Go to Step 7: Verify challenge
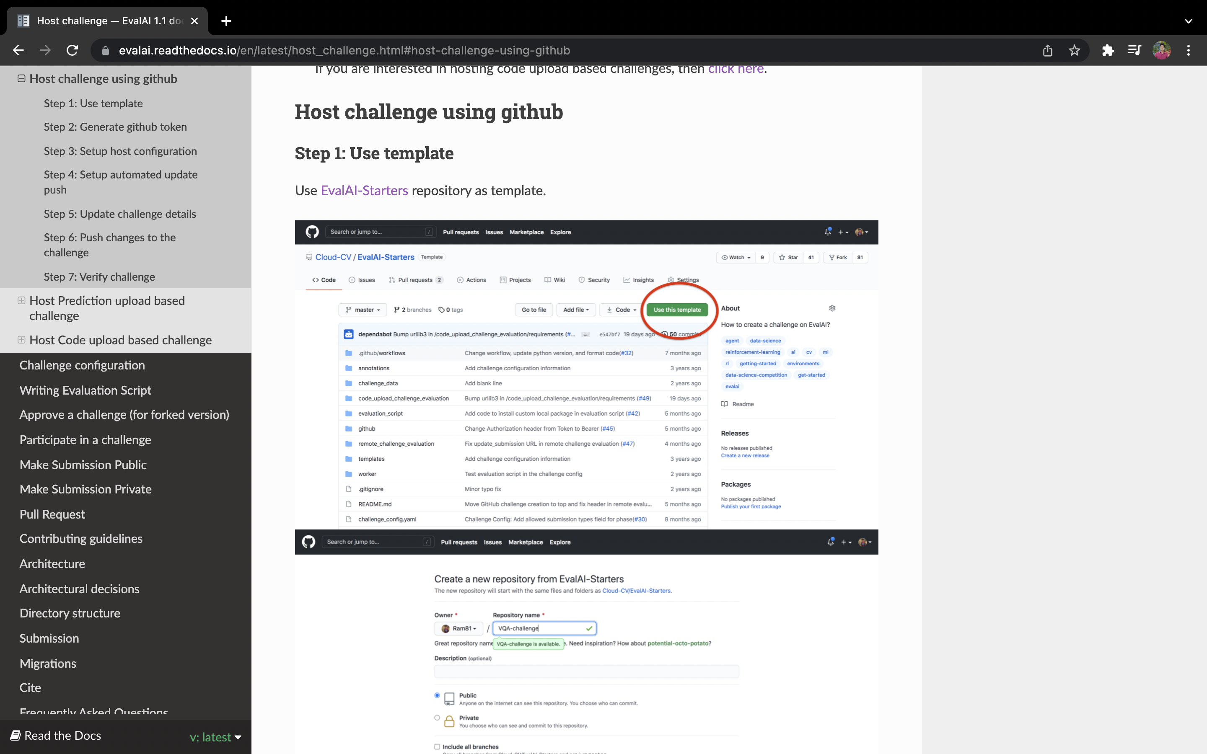This screenshot has width=1207, height=754. 99,276
